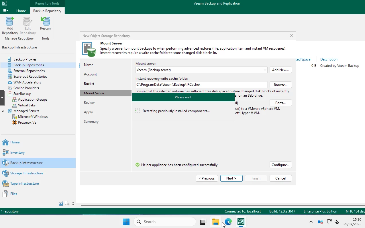The width and height of the screenshot is (365, 228).
Task: Click the Veeam tray notification icon
Action: [x=320, y=222]
